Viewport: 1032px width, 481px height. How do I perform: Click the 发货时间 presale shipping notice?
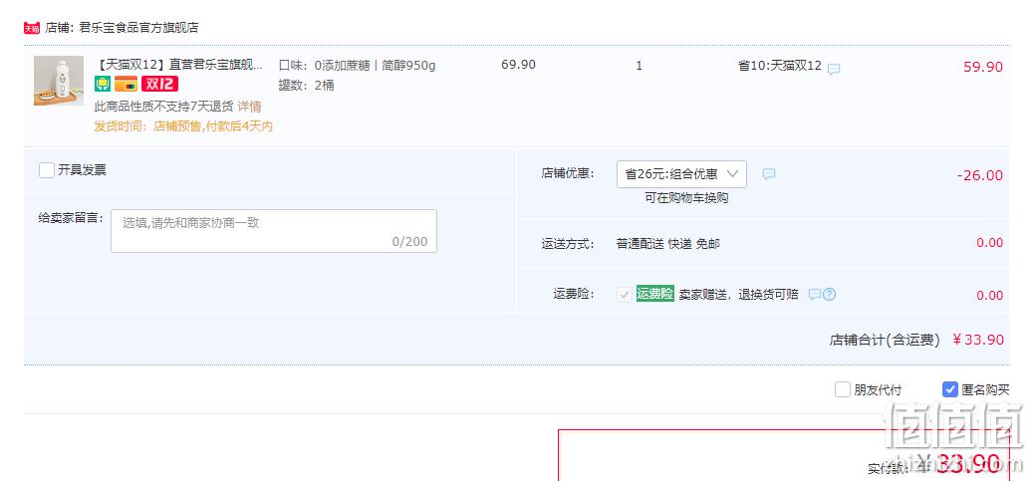[183, 126]
